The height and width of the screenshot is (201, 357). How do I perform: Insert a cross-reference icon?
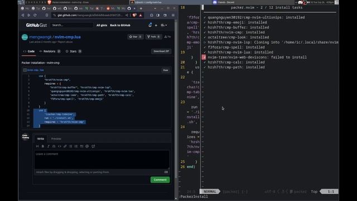(93, 146)
